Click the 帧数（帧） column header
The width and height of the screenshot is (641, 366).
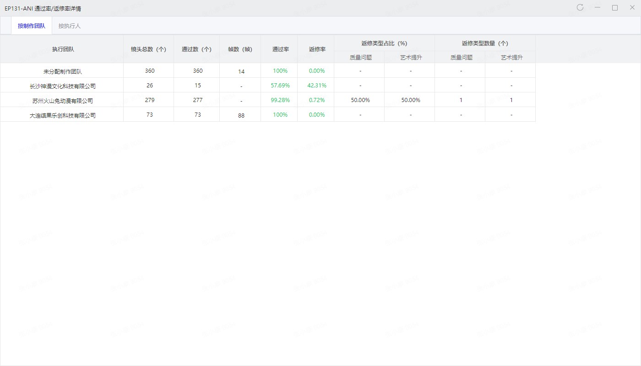(240, 49)
